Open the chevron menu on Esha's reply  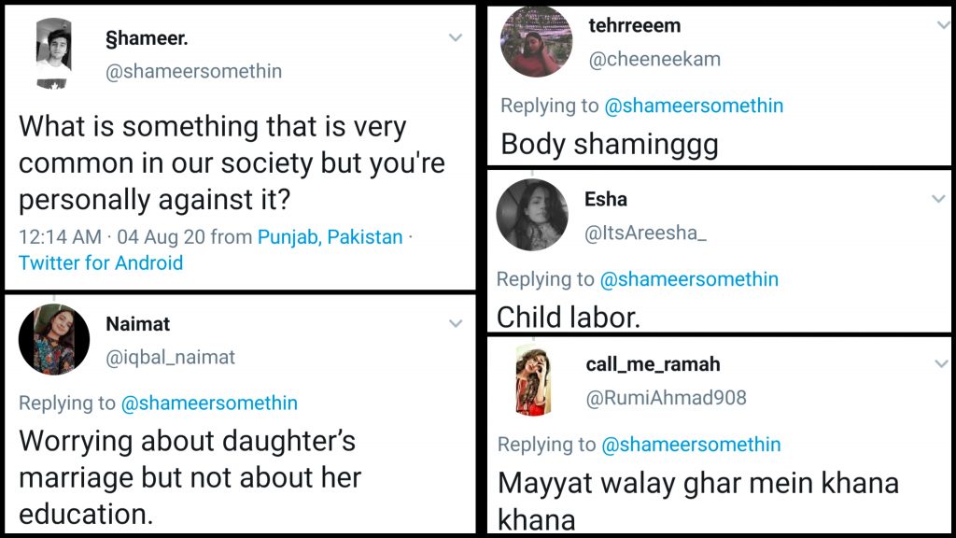pos(939,199)
